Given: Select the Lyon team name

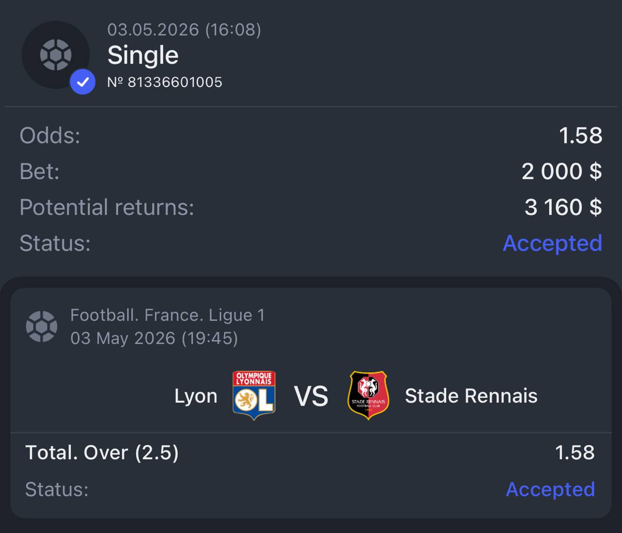Looking at the screenshot, I should point(196,396).
